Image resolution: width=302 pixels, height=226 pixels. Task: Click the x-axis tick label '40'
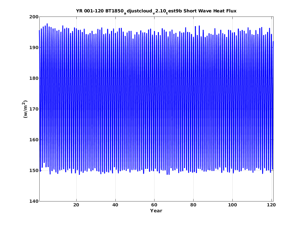(115, 205)
